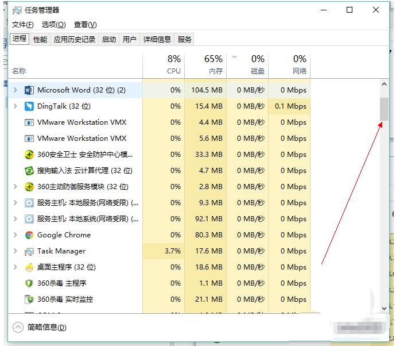This screenshot has width=396, height=346.
Task: Click the DingTalk process icon
Action: click(x=29, y=106)
